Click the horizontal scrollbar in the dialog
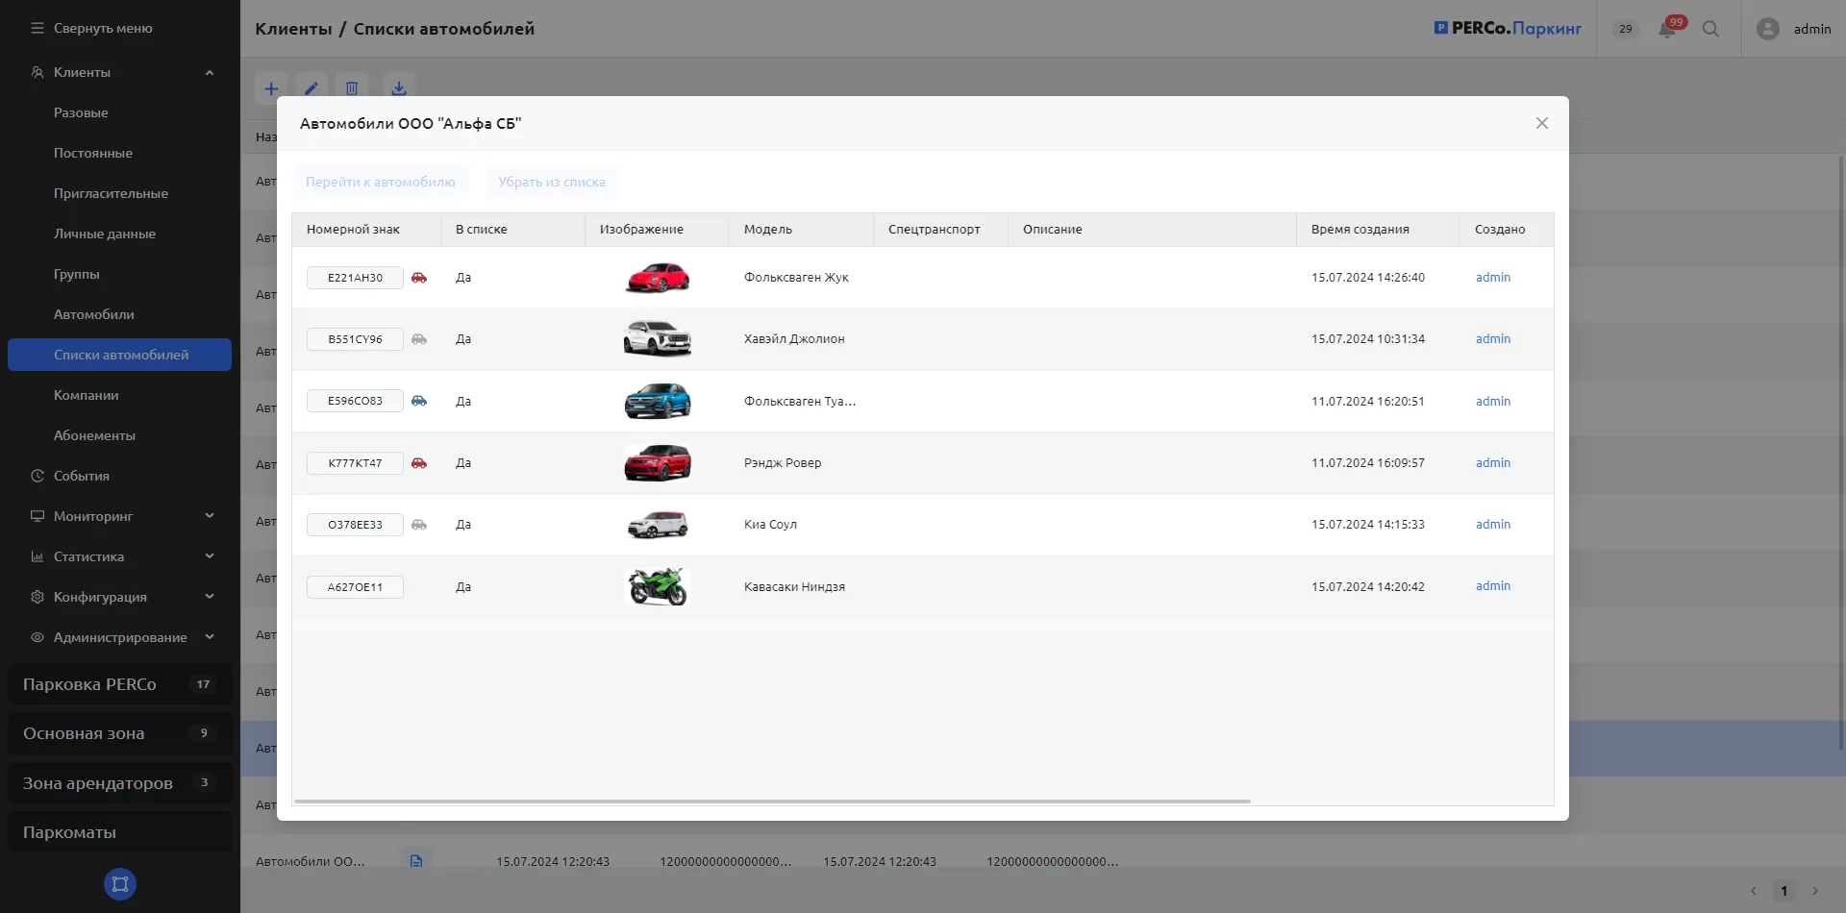 coord(771,801)
